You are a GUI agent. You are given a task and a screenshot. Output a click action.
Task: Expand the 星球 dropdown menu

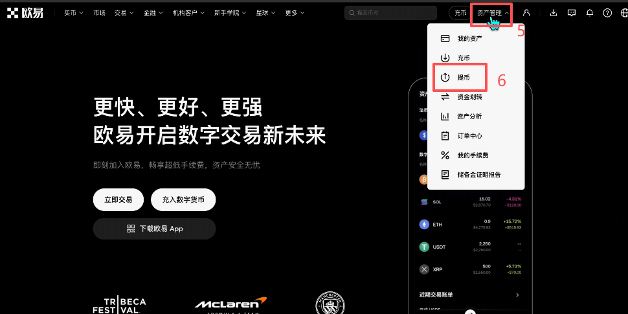pos(266,13)
